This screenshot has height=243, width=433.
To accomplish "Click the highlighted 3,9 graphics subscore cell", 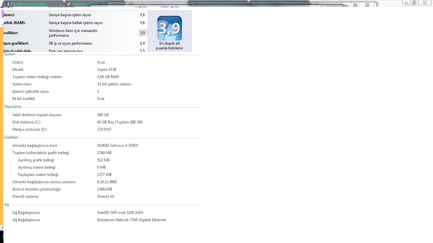I will click(x=143, y=33).
